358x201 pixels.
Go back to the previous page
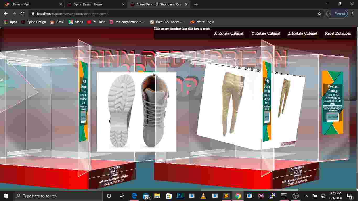(6, 14)
